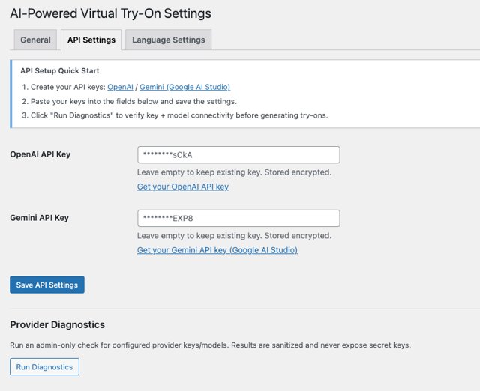Click the AI-Powered Virtual Try-On Settings title

[110, 13]
